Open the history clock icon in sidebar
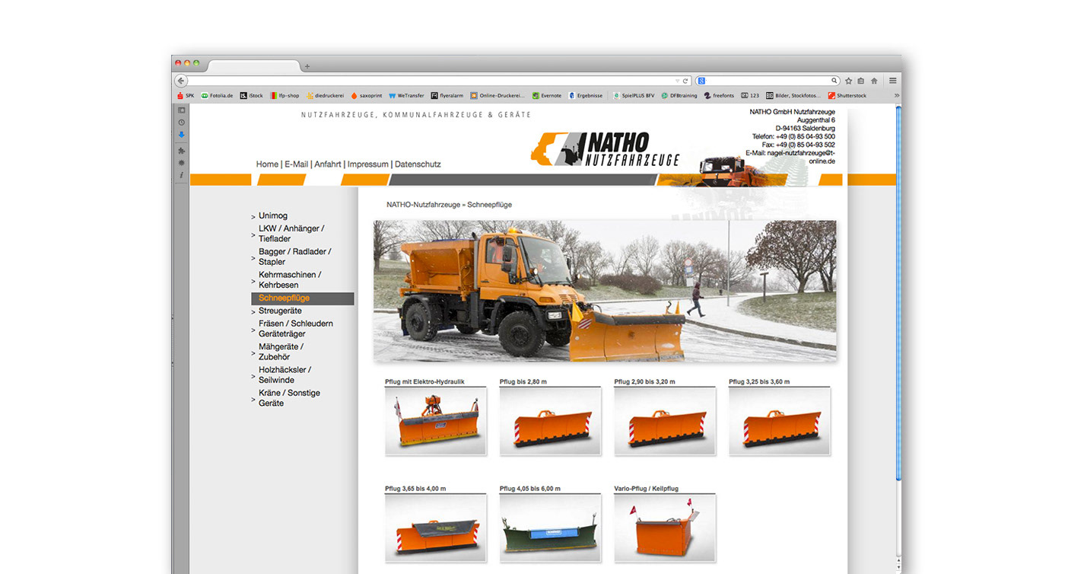The width and height of the screenshot is (1065, 574). (x=181, y=123)
